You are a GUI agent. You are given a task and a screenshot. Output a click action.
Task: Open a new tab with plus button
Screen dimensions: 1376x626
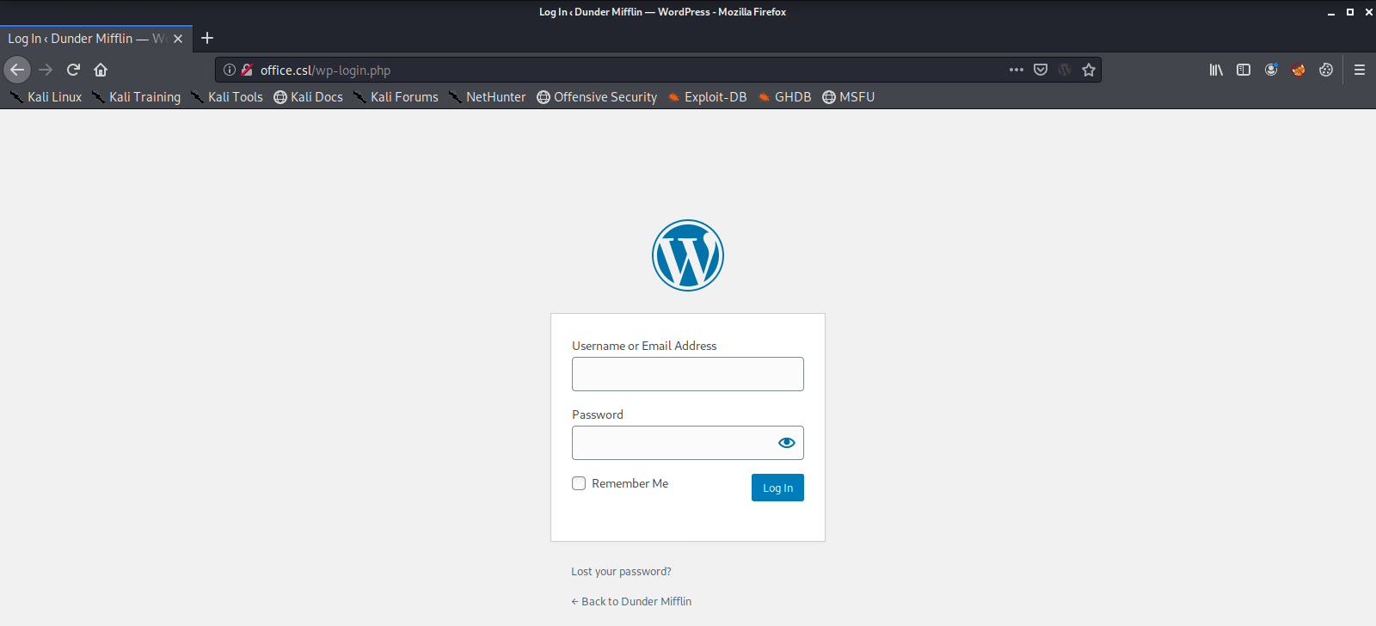click(x=207, y=38)
